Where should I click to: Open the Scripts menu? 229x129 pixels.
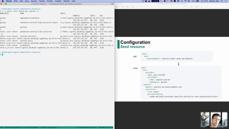tap(42, 1)
